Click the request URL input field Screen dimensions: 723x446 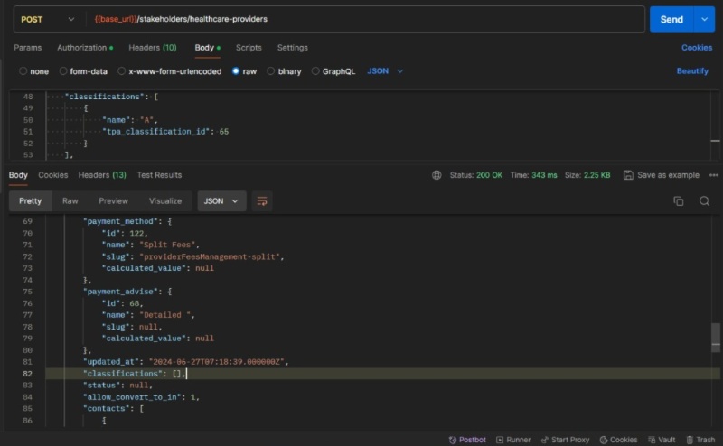(x=361, y=19)
